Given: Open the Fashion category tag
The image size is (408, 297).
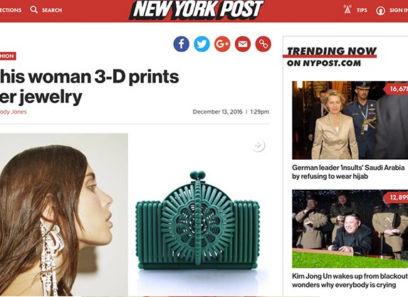Looking at the screenshot, I should pyautogui.click(x=8, y=56).
